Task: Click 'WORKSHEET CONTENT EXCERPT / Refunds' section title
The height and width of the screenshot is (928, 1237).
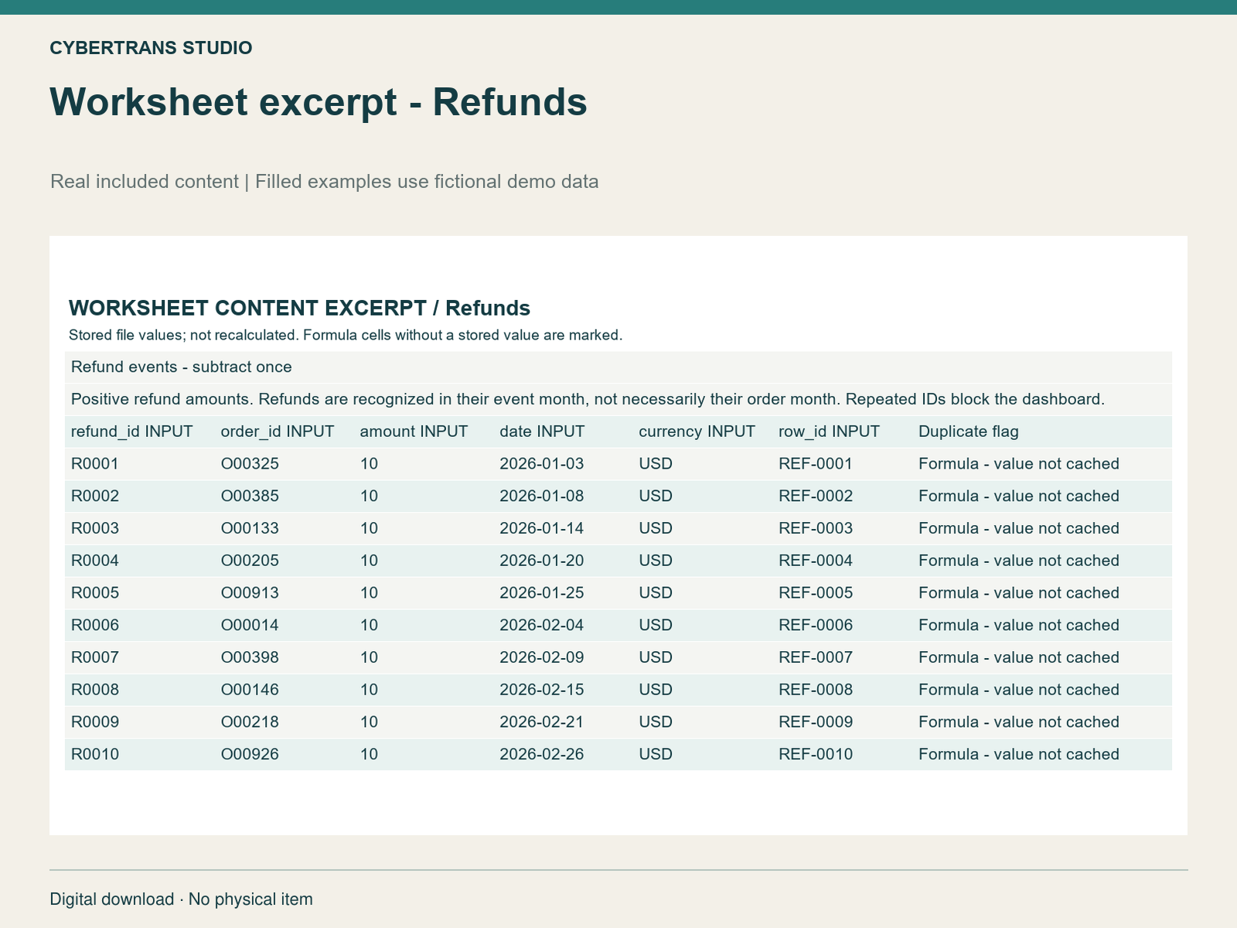Action: pyautogui.click(x=299, y=308)
